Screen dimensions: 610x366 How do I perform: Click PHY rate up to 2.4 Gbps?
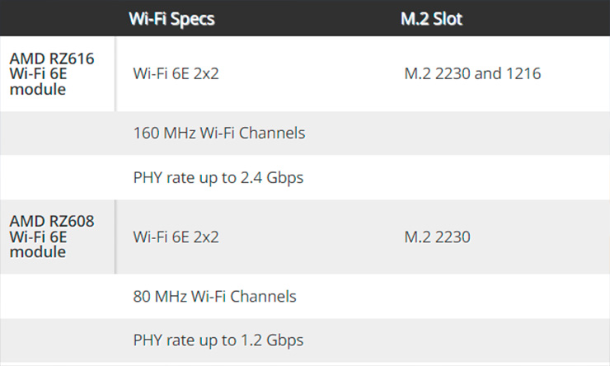[218, 178]
